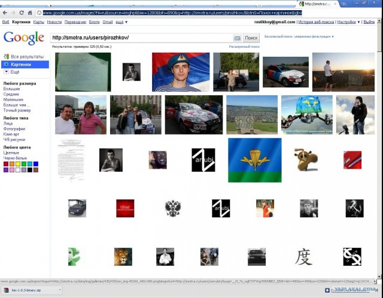Open the green plush toy thumbnail

tap(74, 257)
